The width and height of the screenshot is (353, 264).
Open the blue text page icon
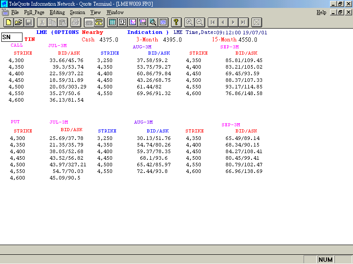coord(163,22)
